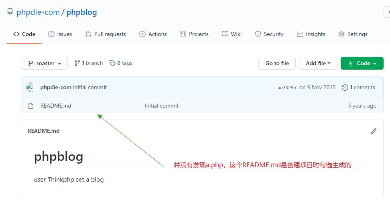
Task: Open the latest commit message in the header
Action: click(90, 87)
